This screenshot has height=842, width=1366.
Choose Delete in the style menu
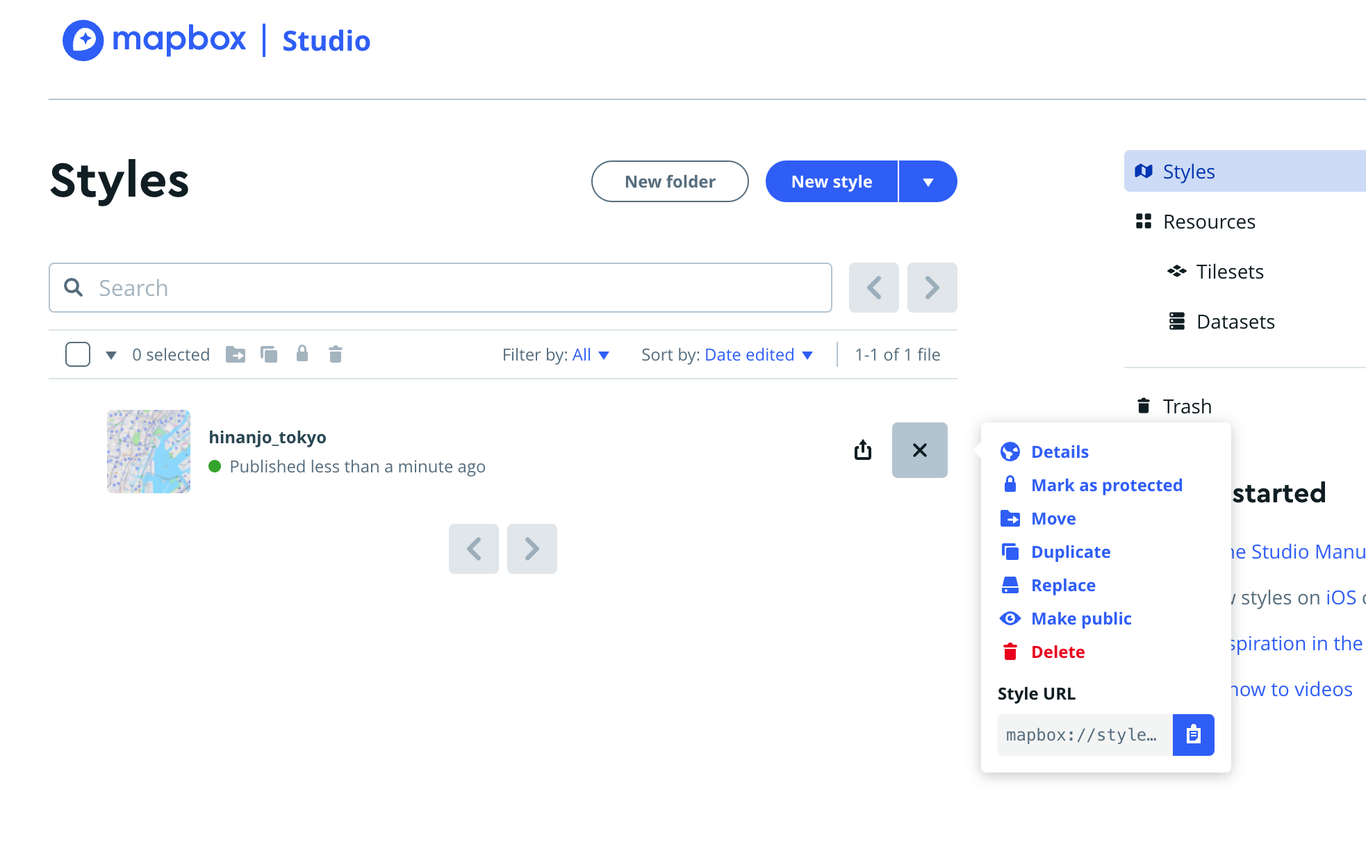coord(1058,652)
